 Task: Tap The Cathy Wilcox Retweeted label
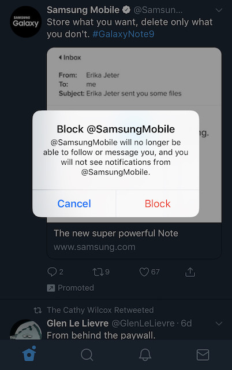[100, 310]
